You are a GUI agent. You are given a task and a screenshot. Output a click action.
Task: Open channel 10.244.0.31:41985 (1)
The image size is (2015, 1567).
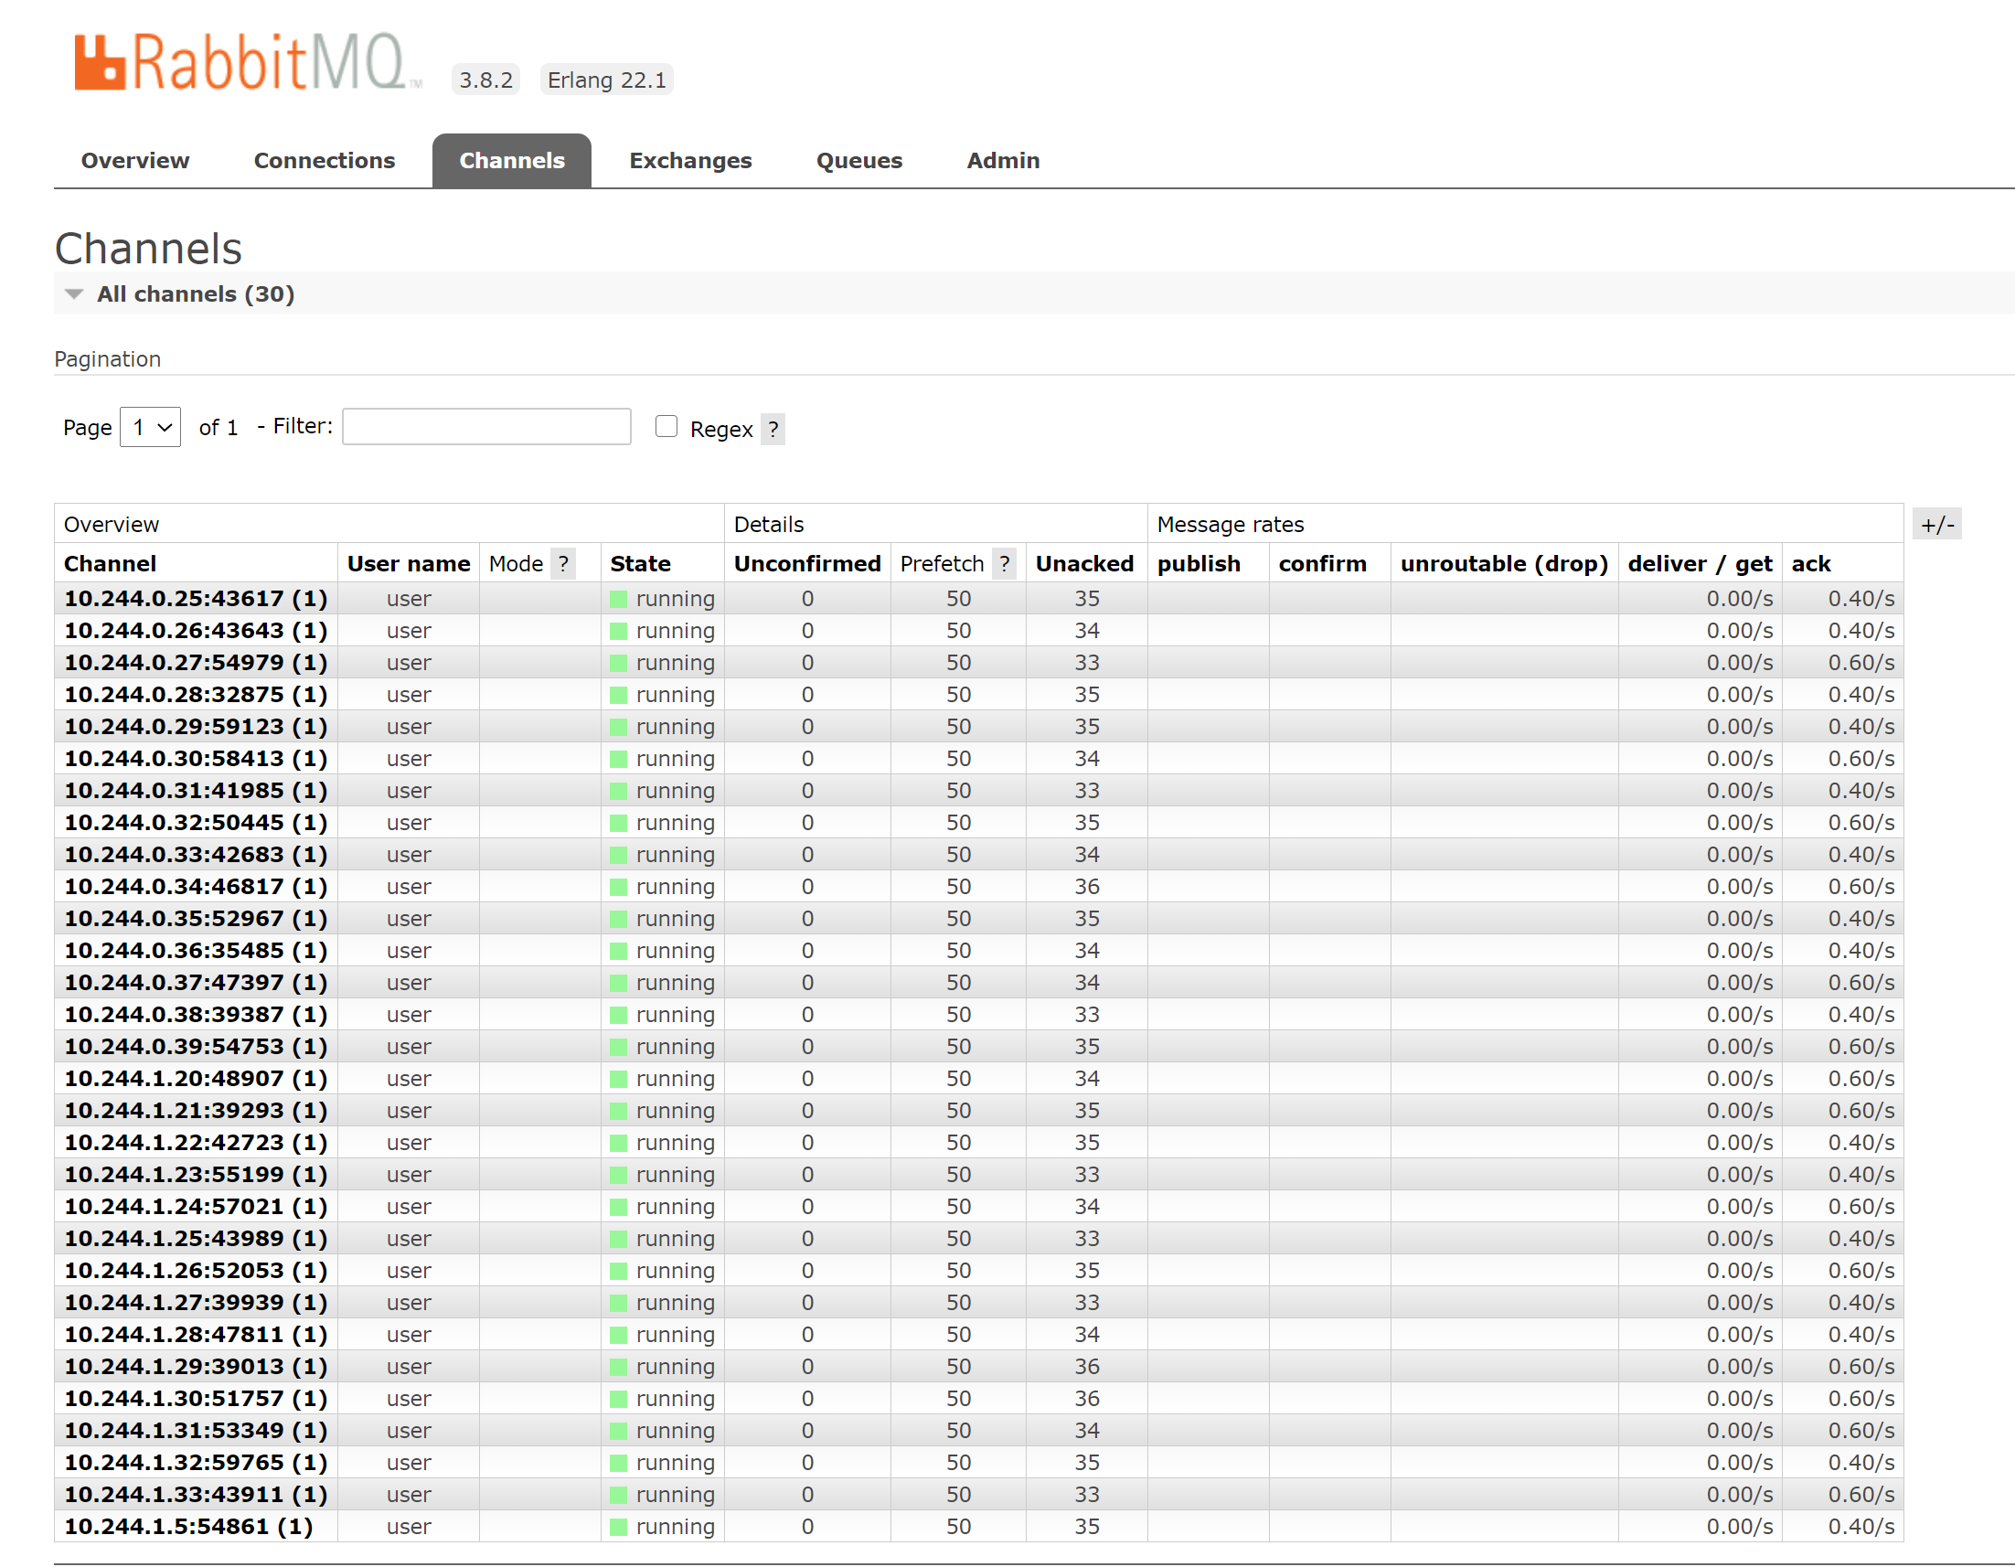click(x=196, y=791)
